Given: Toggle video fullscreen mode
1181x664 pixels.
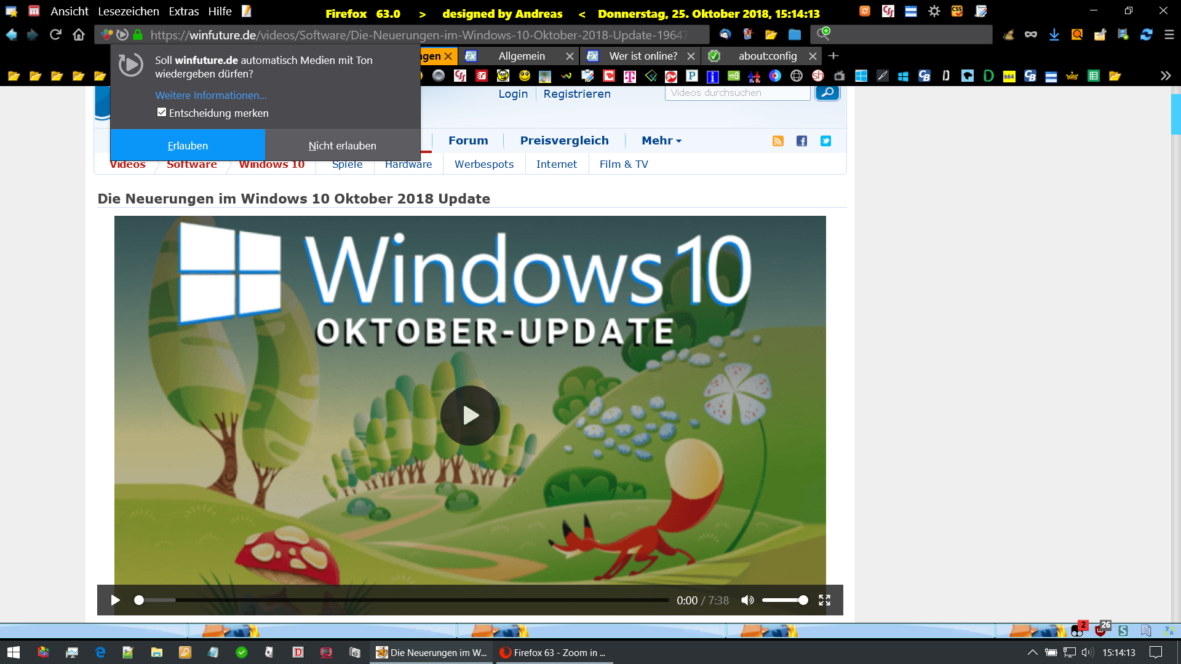Looking at the screenshot, I should [824, 600].
